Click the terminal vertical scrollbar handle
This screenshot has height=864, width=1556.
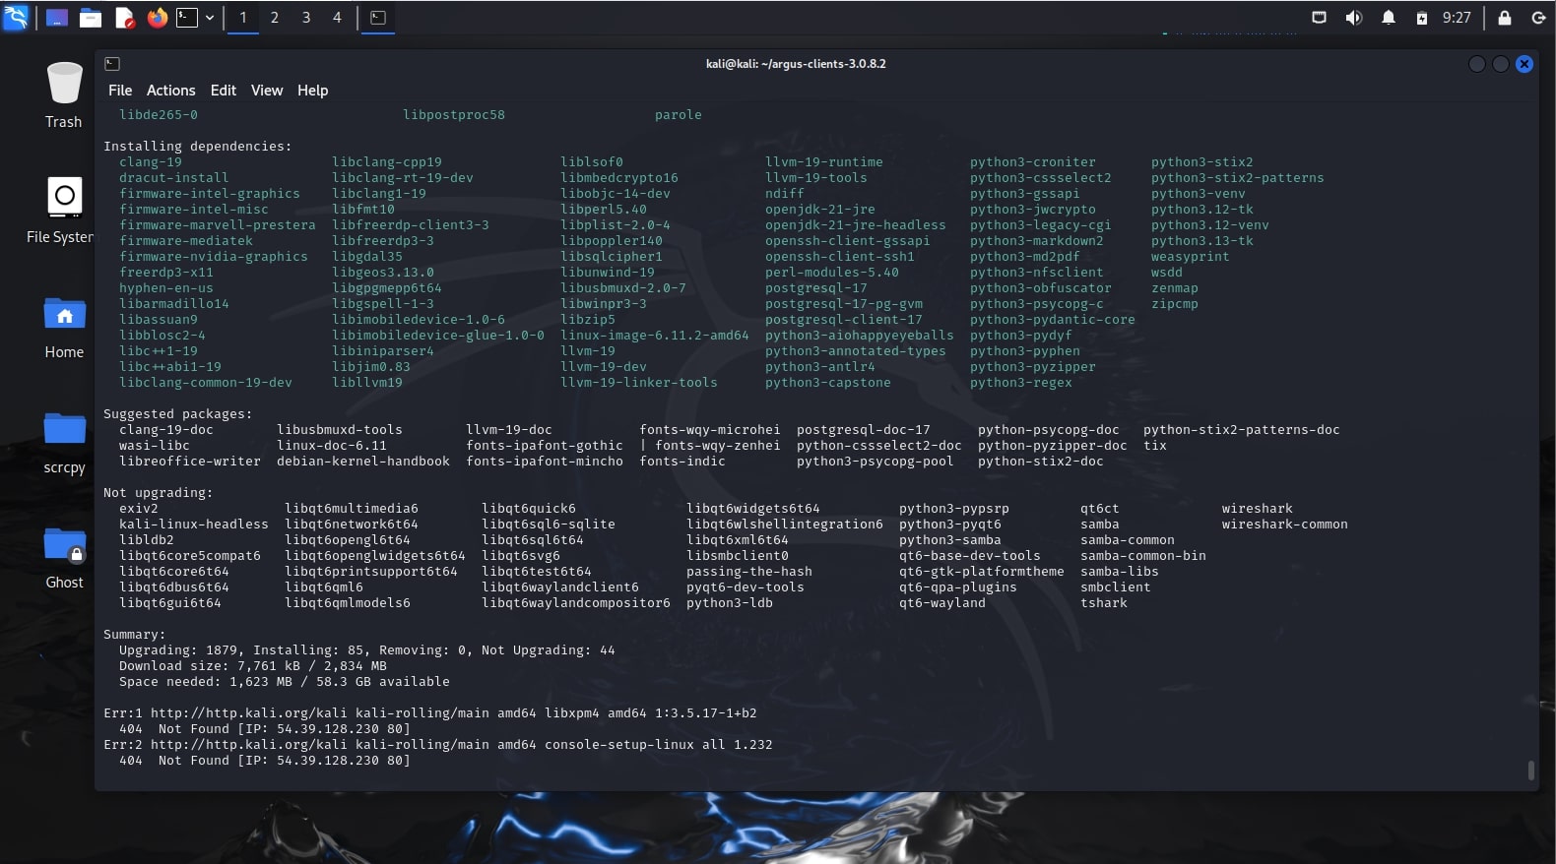(1531, 770)
